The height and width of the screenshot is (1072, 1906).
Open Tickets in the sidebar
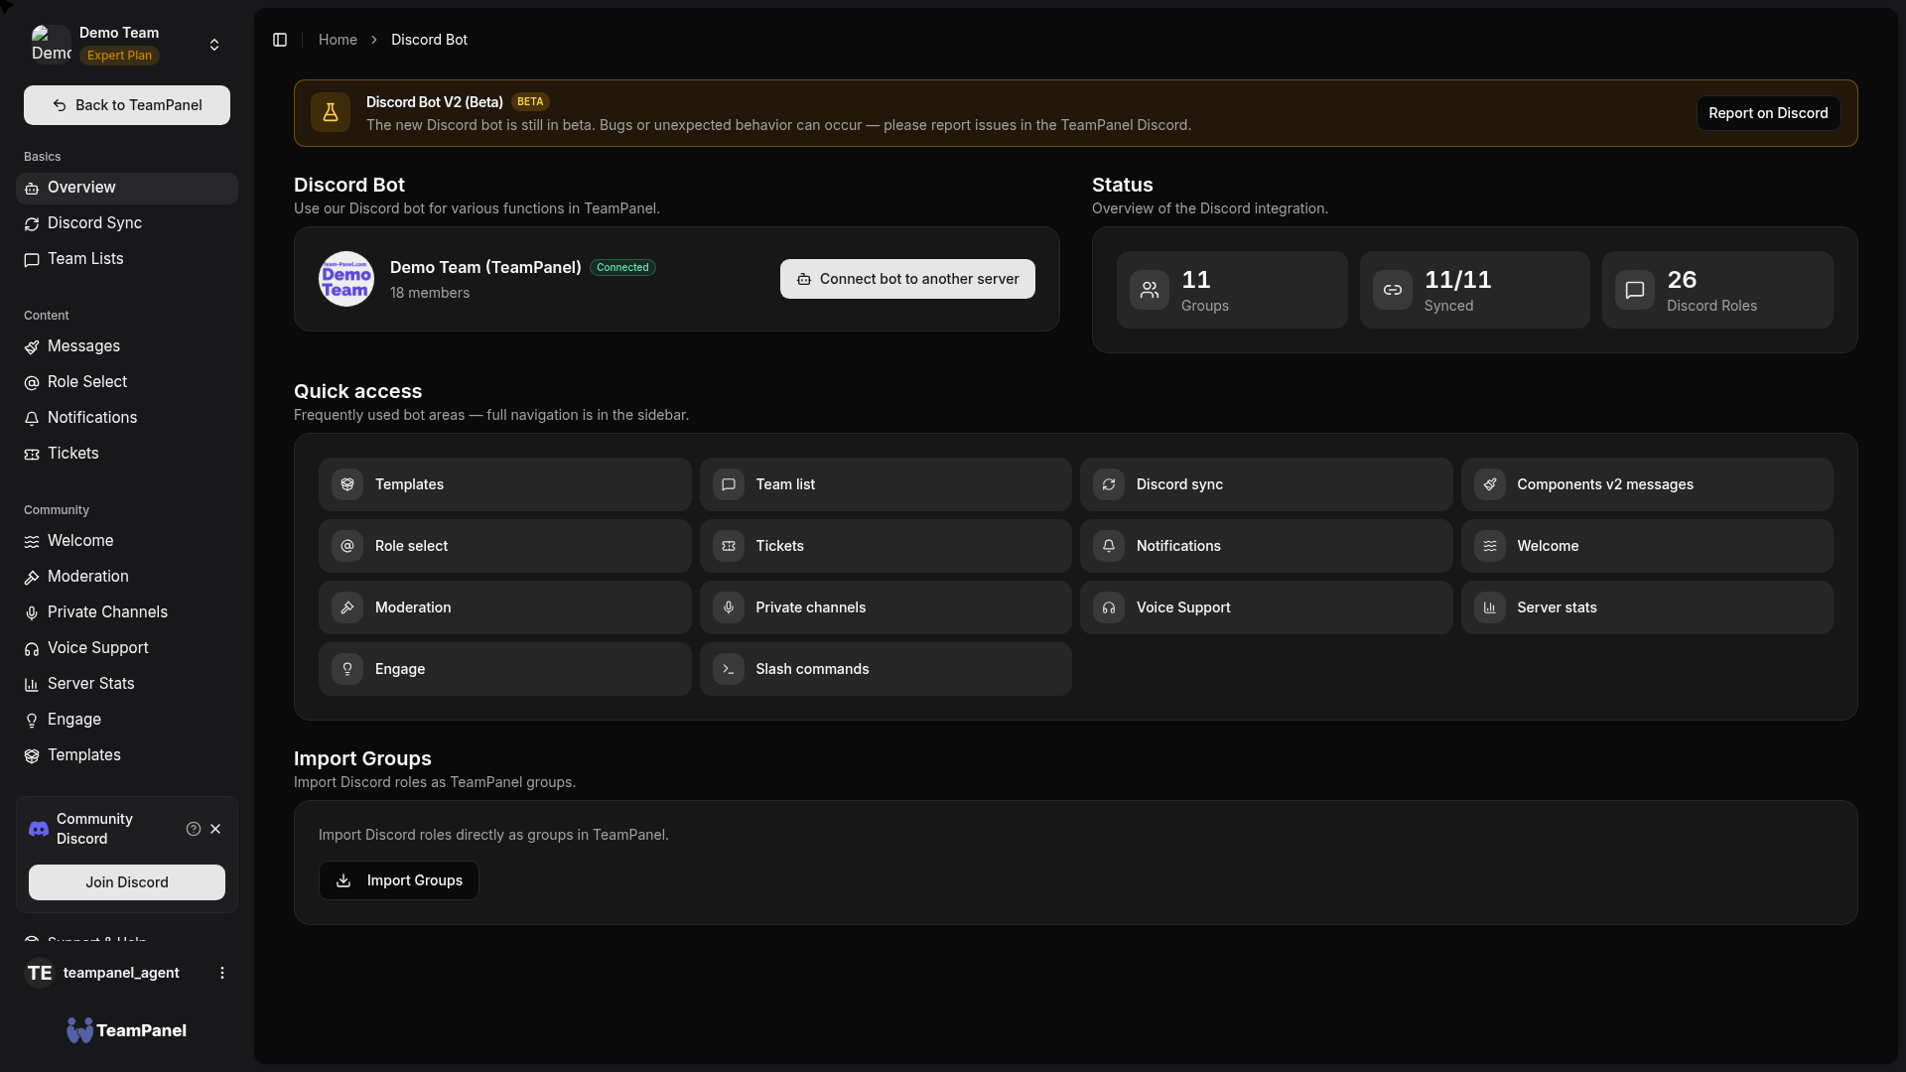coord(127,454)
